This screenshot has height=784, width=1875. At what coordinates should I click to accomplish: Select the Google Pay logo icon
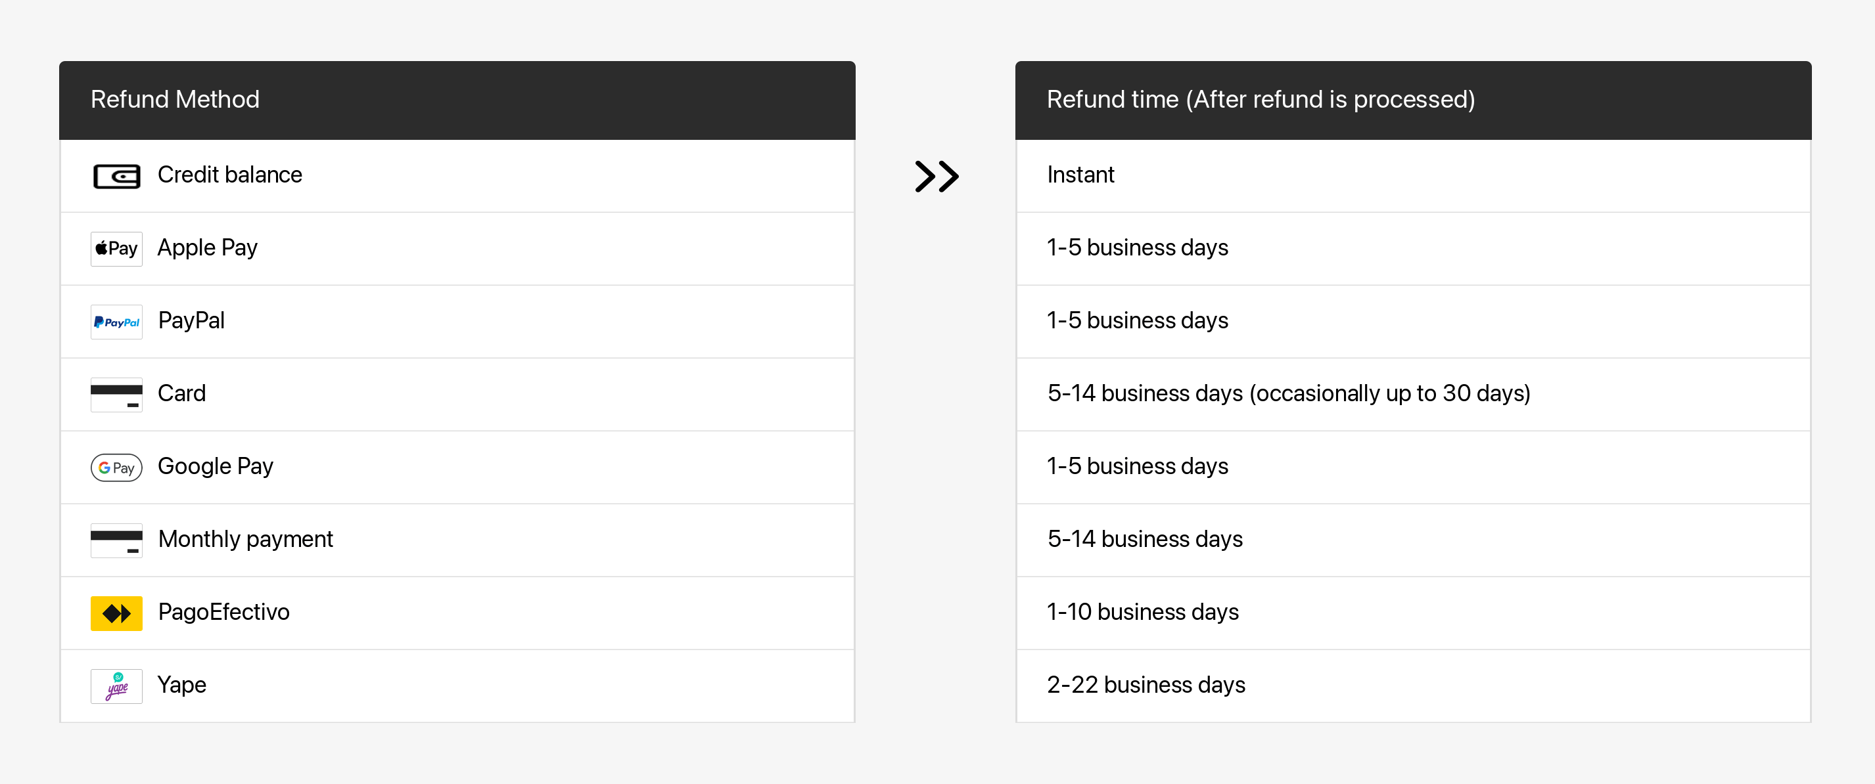[116, 467]
